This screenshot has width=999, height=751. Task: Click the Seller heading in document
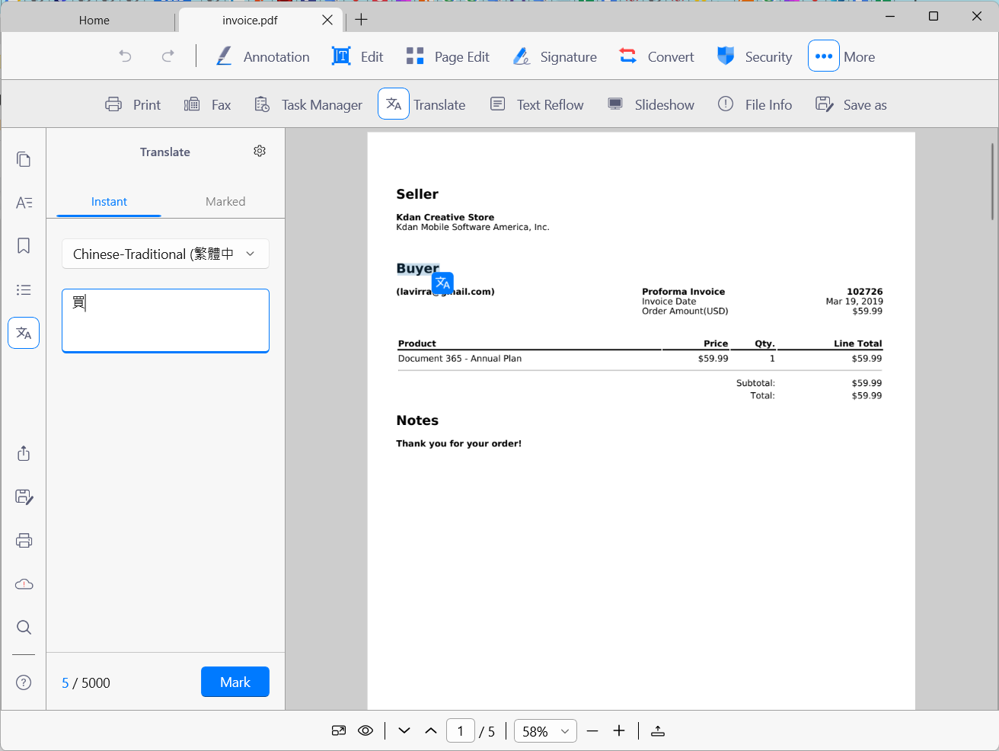[417, 194]
